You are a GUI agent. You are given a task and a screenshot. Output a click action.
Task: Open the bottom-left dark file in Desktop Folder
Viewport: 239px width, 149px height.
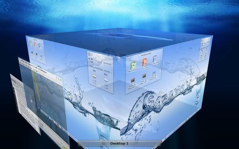(133, 81)
